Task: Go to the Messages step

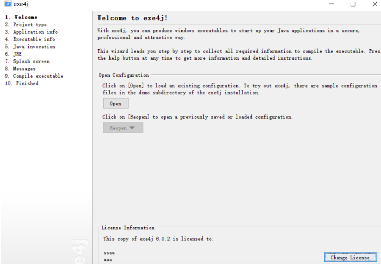Action: [x=20, y=69]
